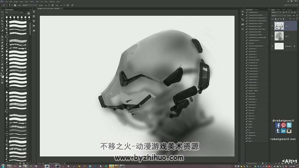This screenshot has width=299, height=168.
Task: Filter layers by type layers icon
Action: [289, 12]
